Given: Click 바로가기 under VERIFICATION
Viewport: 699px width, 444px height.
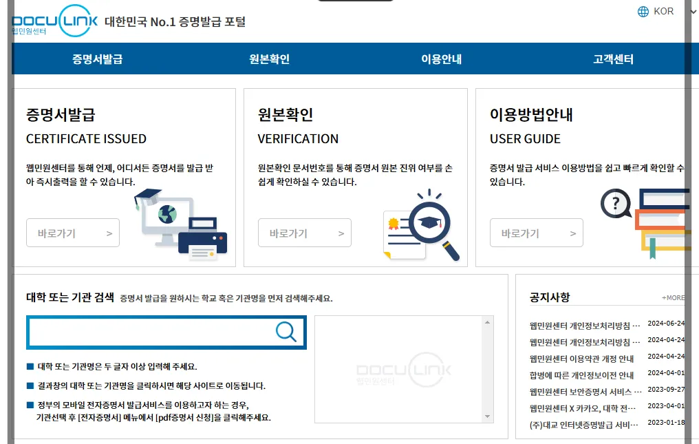Looking at the screenshot, I should pos(305,233).
